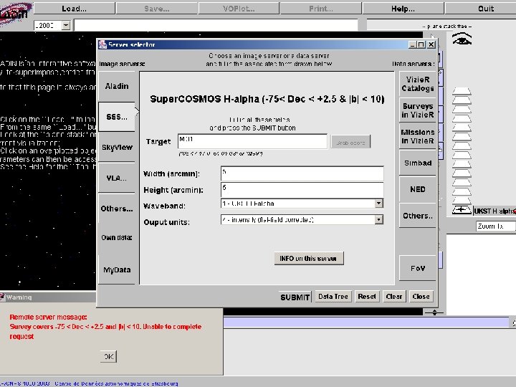The height and width of the screenshot is (387, 516).
Task: Click the Target input field
Action: tap(252, 141)
